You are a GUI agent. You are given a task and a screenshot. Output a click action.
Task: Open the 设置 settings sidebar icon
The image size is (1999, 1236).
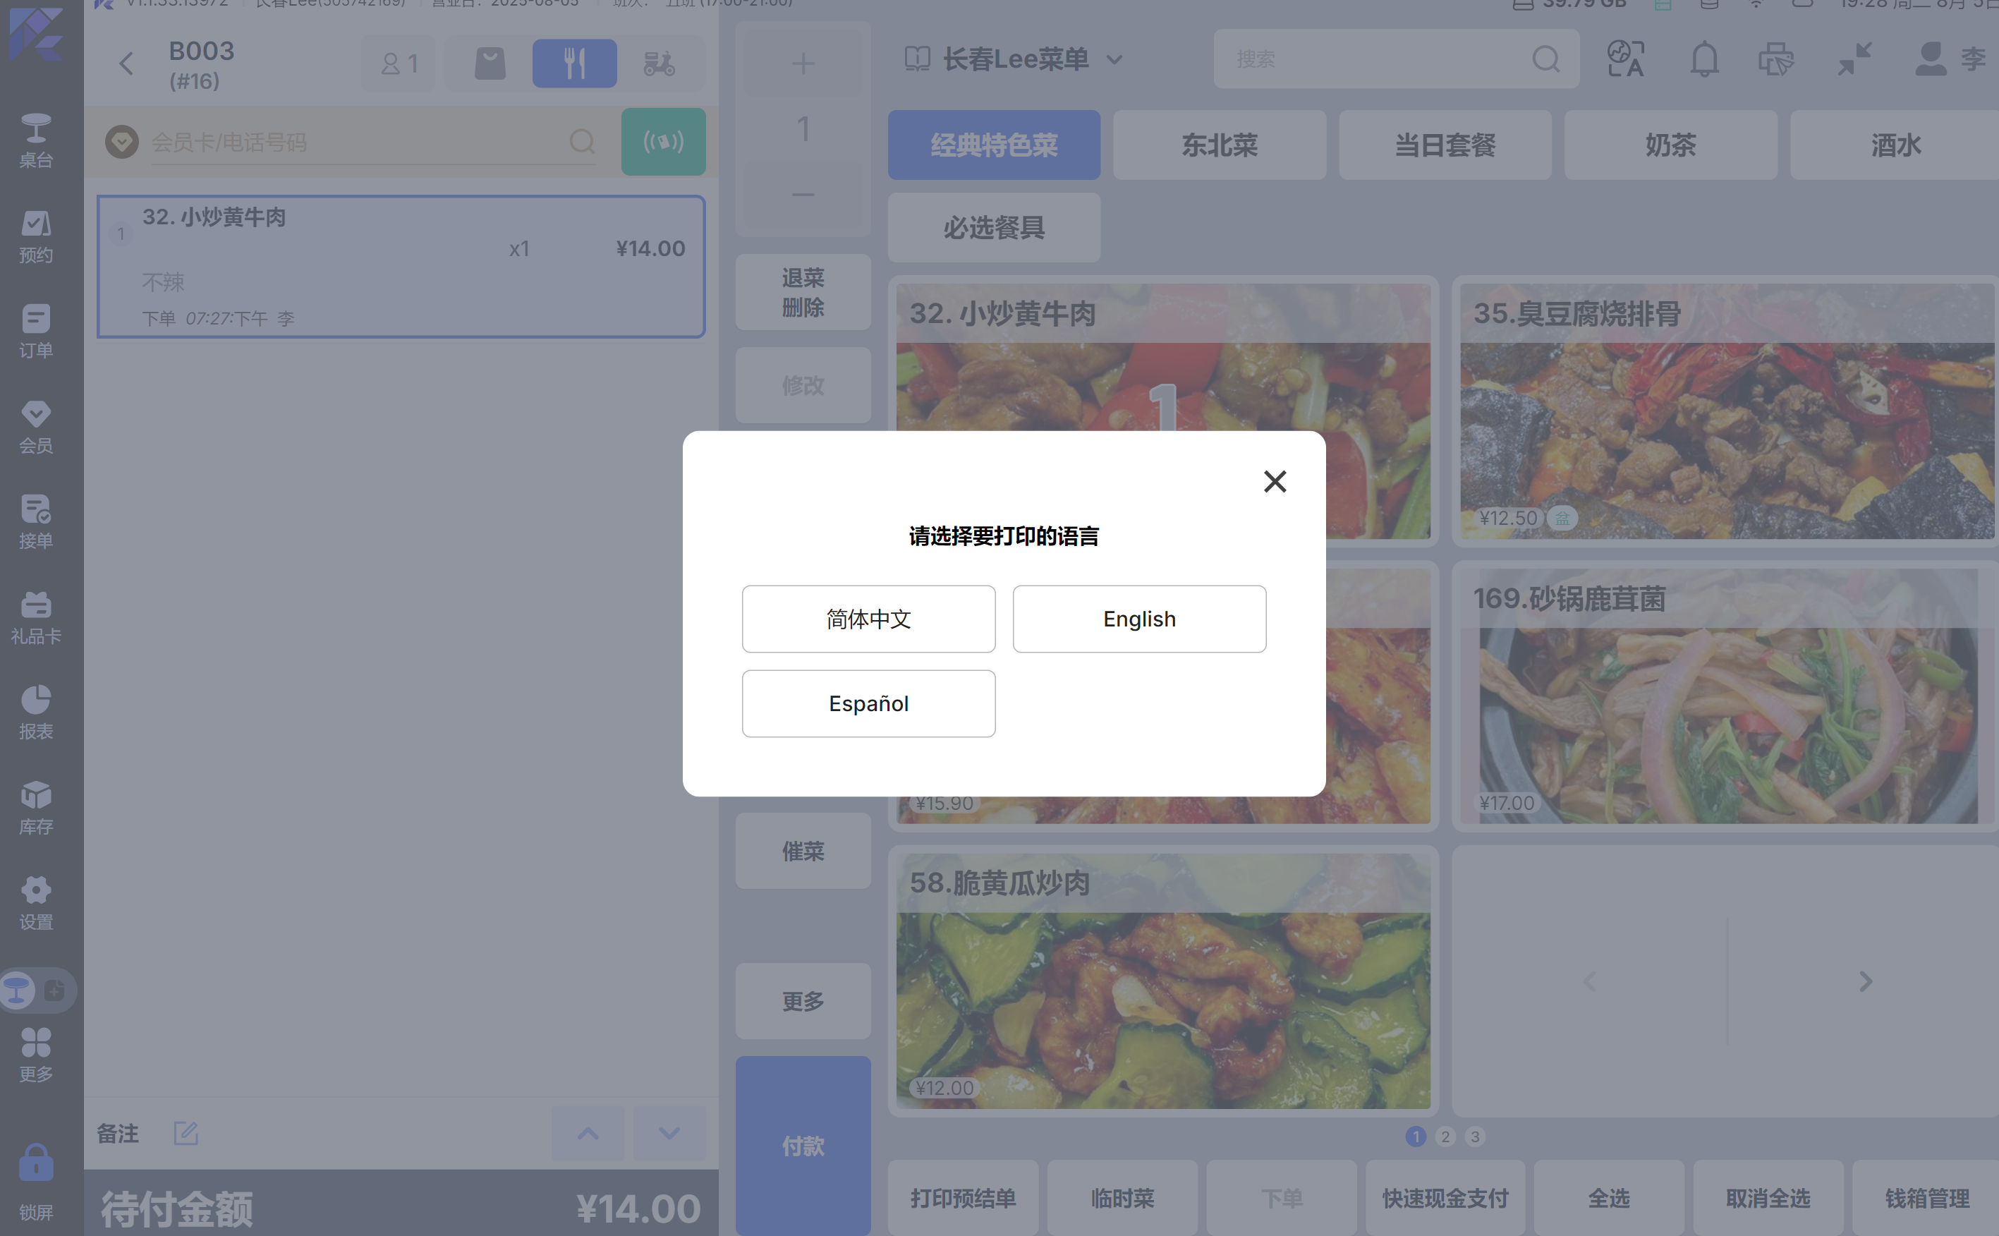pyautogui.click(x=36, y=903)
